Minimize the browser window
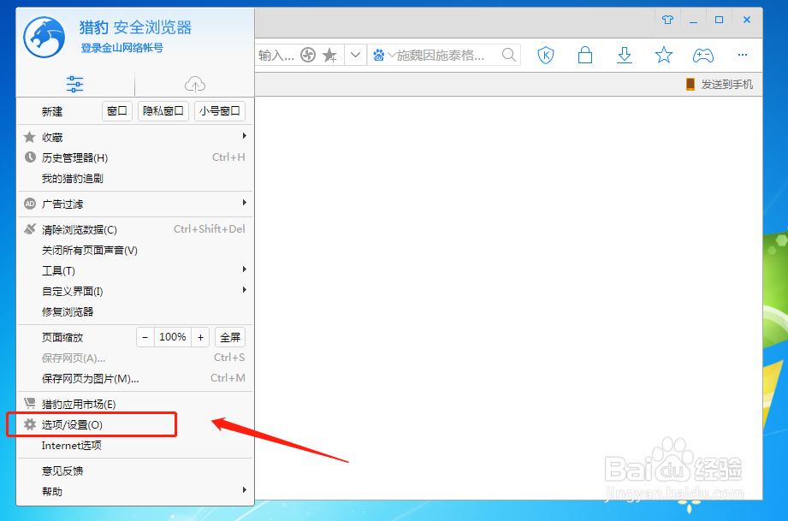Image resolution: width=788 pixels, height=521 pixels. [694, 21]
